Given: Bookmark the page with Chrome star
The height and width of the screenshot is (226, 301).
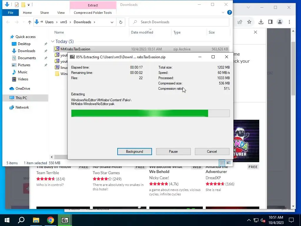Looking at the screenshot, I should tap(249, 22).
